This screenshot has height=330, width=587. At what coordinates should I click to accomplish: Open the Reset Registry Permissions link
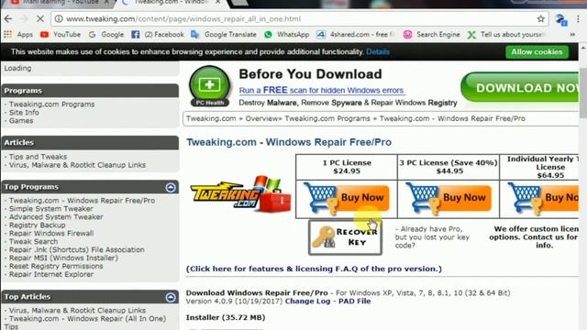click(x=56, y=266)
